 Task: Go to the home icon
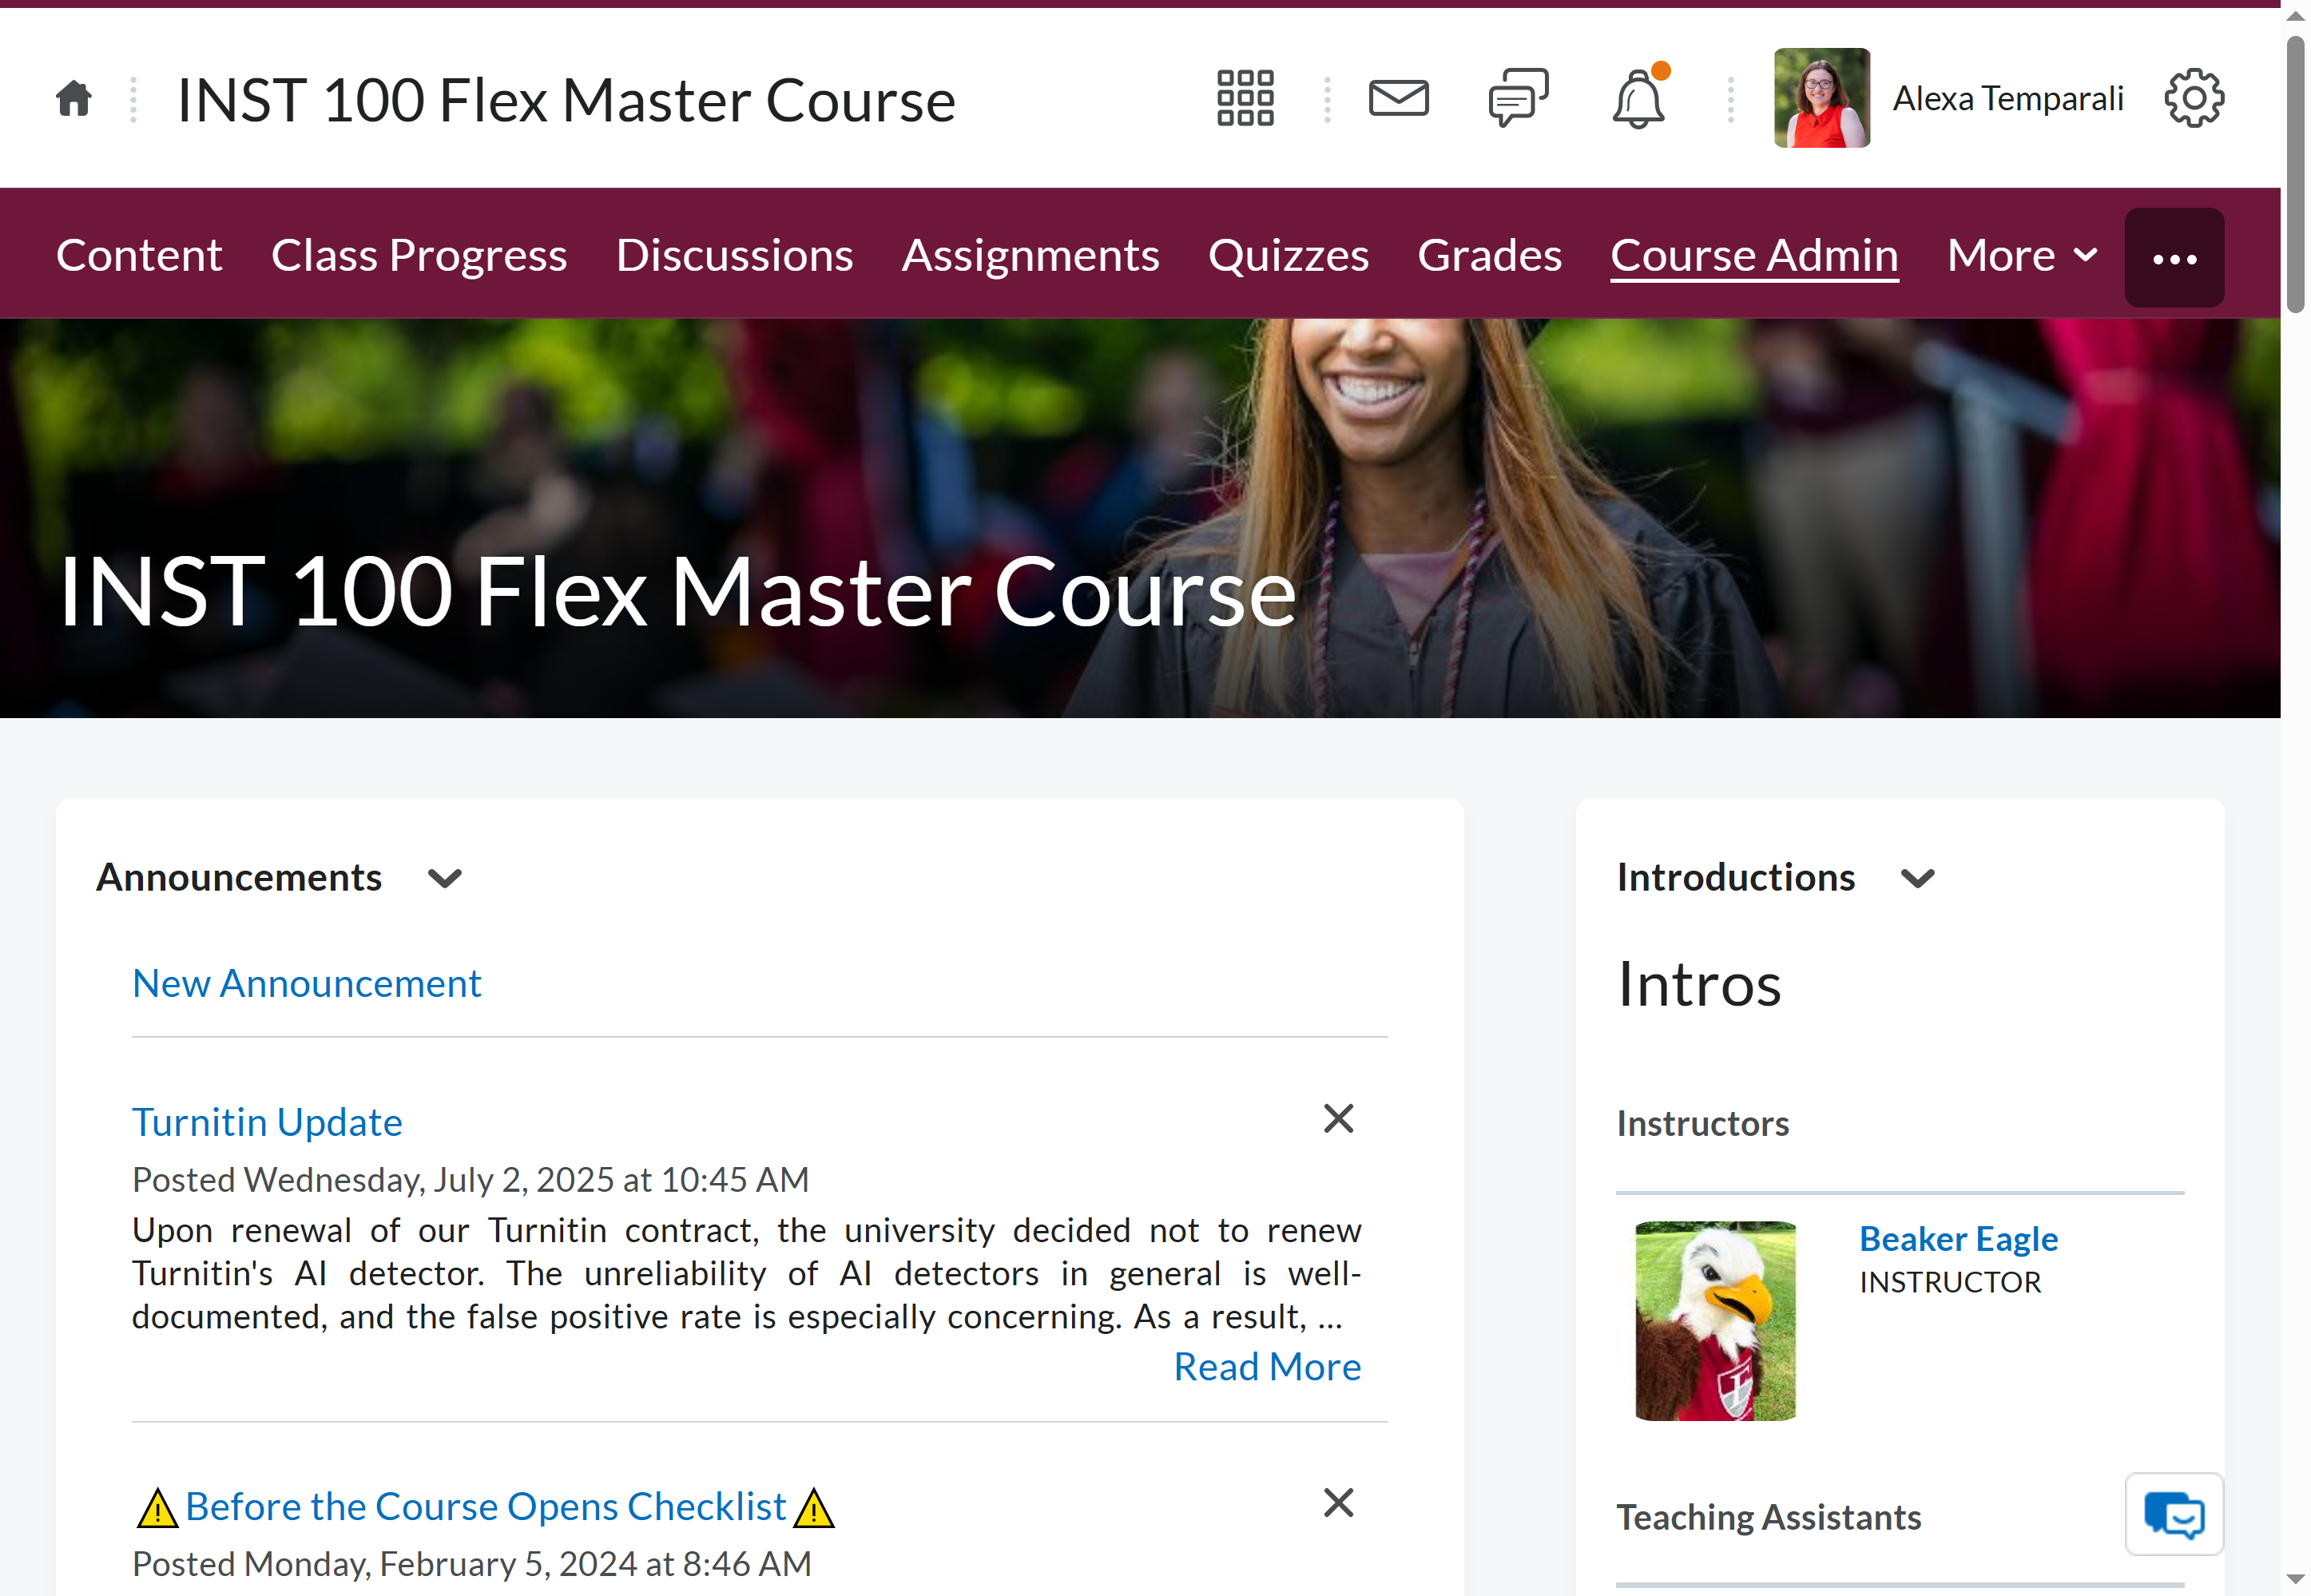tap(74, 99)
